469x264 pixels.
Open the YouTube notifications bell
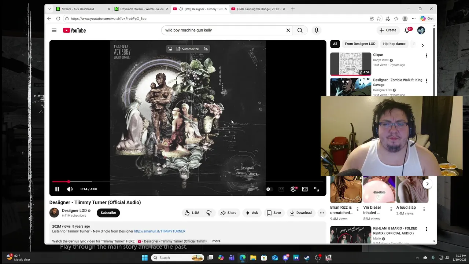coord(407,30)
